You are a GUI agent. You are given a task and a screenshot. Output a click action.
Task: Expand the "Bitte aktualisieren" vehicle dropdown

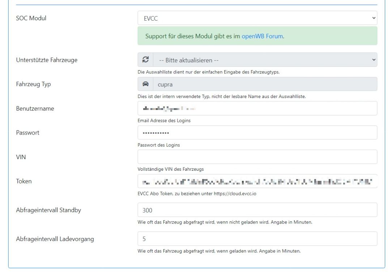click(265, 60)
